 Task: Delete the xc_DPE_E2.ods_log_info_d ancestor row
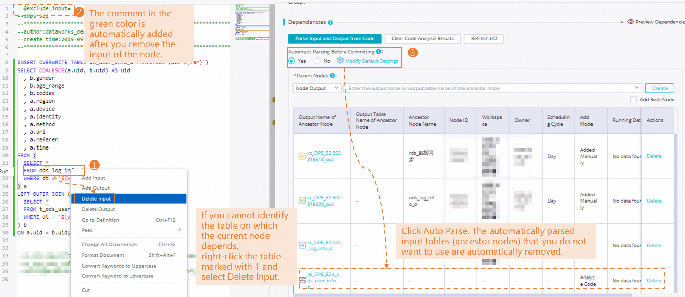coord(654,246)
